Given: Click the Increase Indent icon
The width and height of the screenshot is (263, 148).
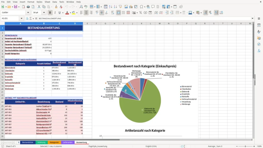Looking at the screenshot, I should point(167,13).
